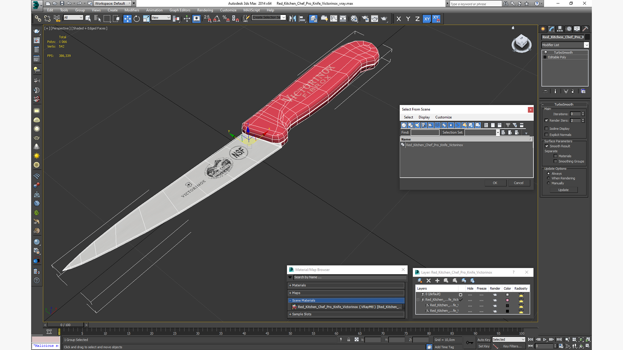The image size is (623, 350).
Task: Enable Isoline Display checkbox
Action: [x=546, y=128]
